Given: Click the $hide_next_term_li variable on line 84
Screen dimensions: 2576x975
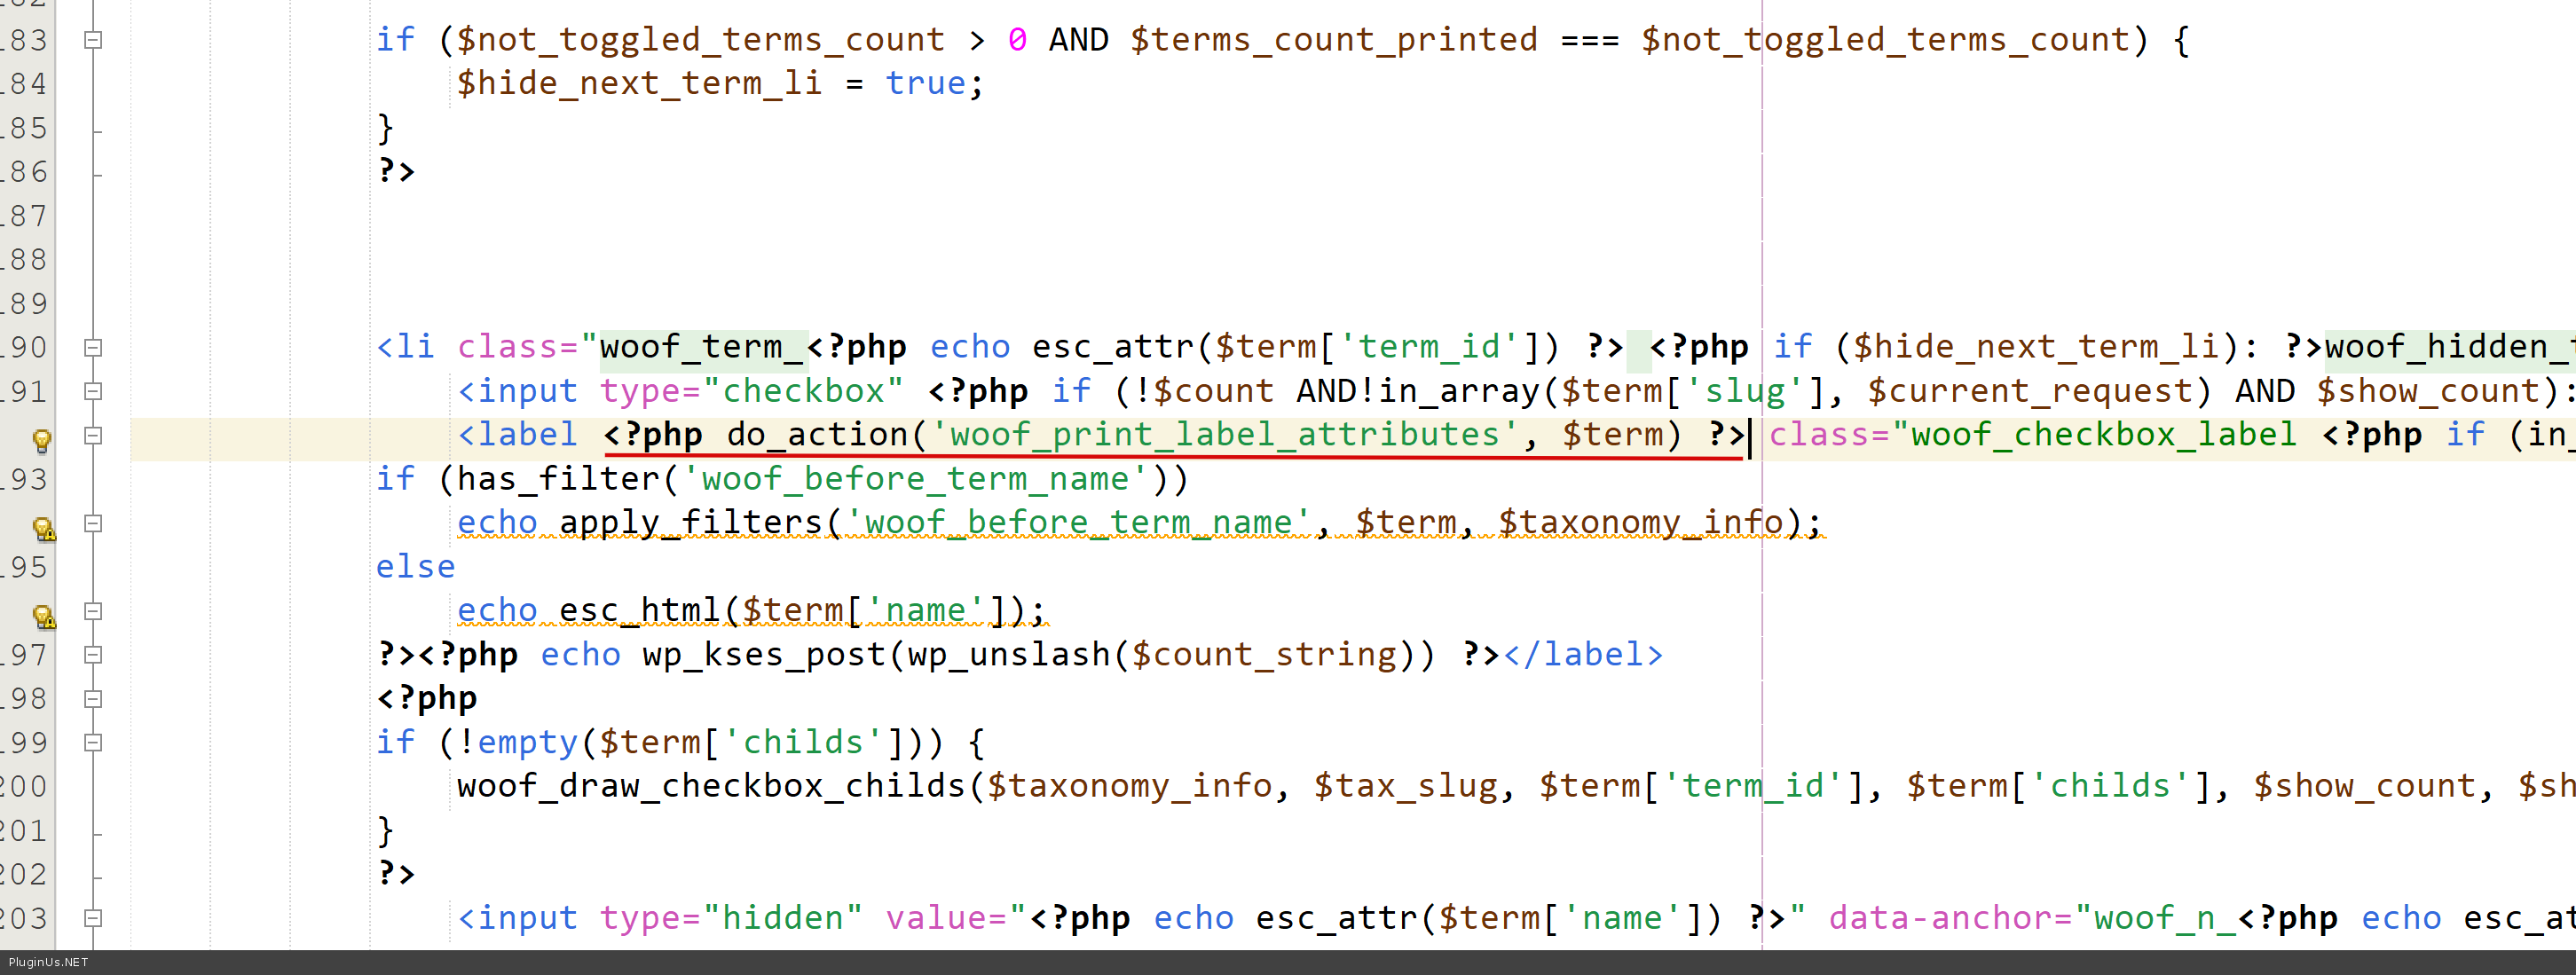Looking at the screenshot, I should 639,84.
